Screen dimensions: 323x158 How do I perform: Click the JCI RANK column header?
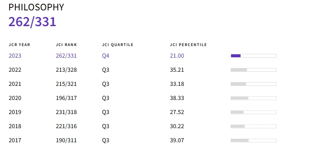66,45
